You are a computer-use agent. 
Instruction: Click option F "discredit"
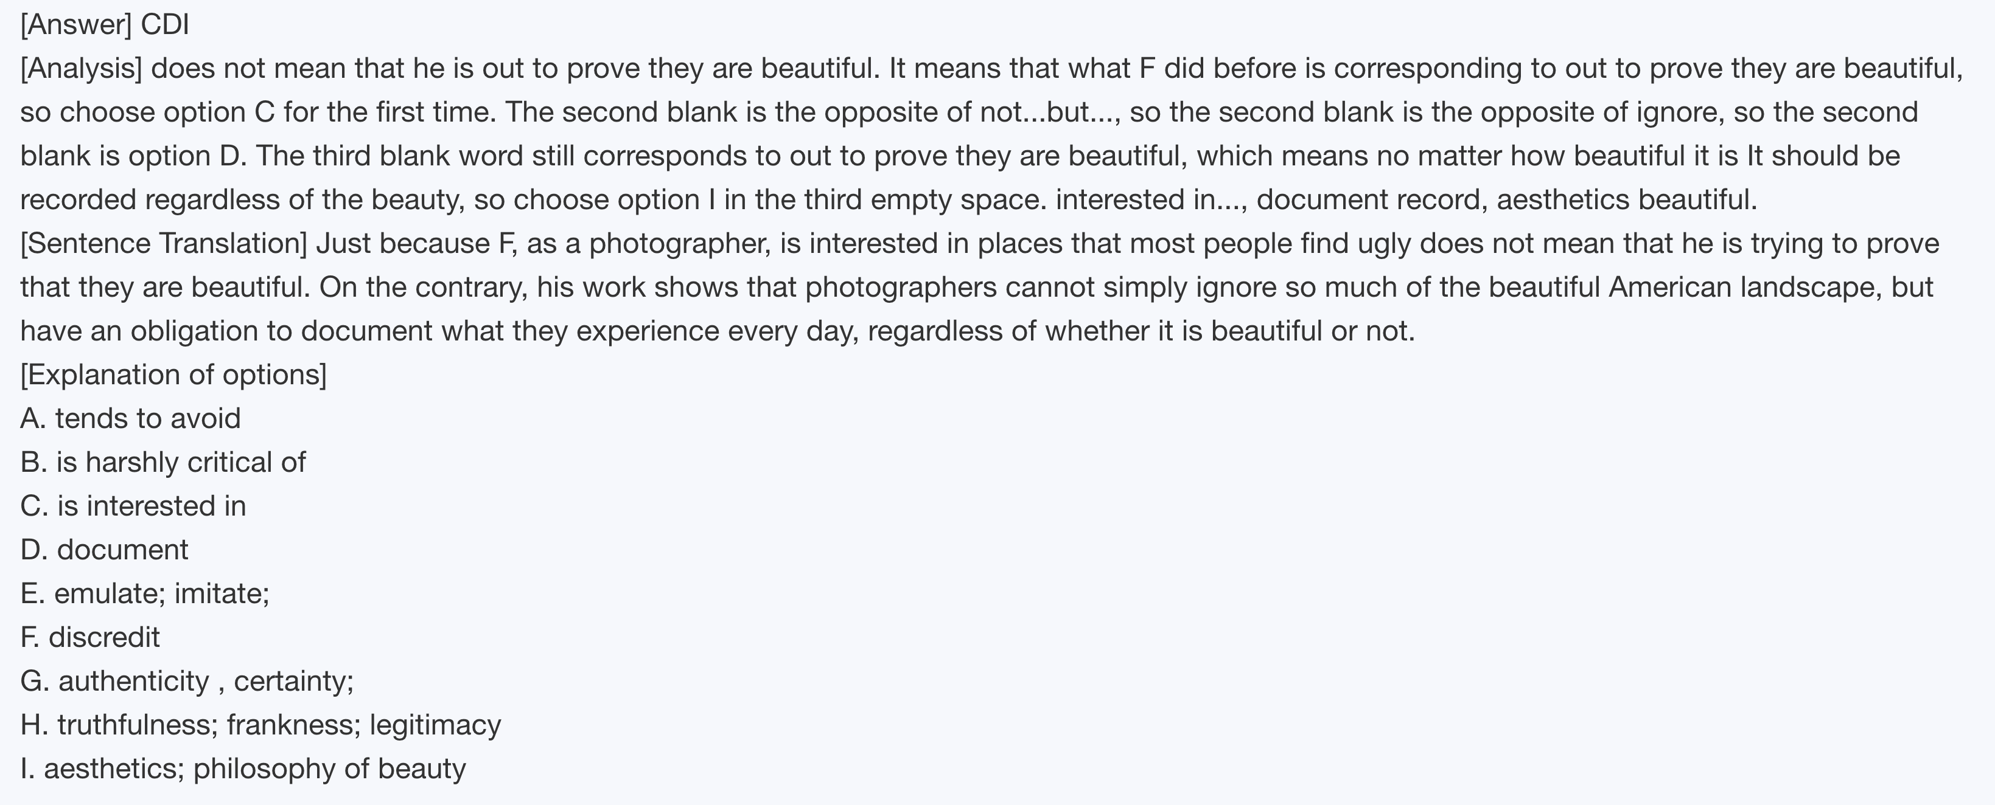point(90,637)
